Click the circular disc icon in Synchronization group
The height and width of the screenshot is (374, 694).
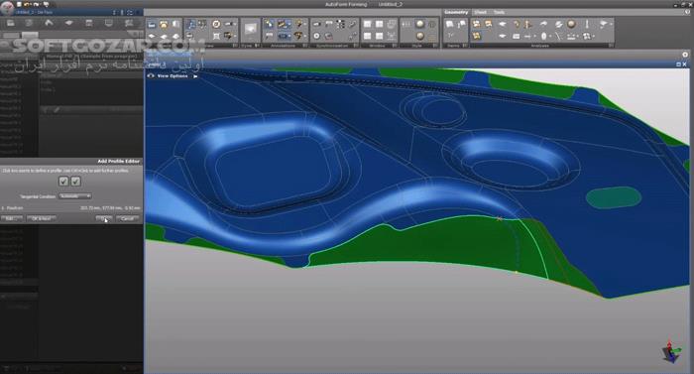316,36
